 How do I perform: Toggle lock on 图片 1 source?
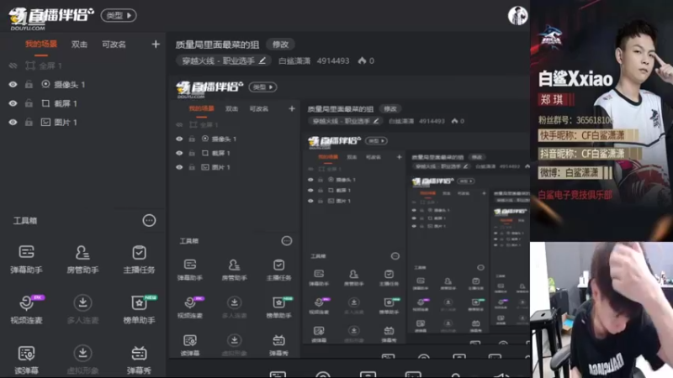tap(29, 122)
